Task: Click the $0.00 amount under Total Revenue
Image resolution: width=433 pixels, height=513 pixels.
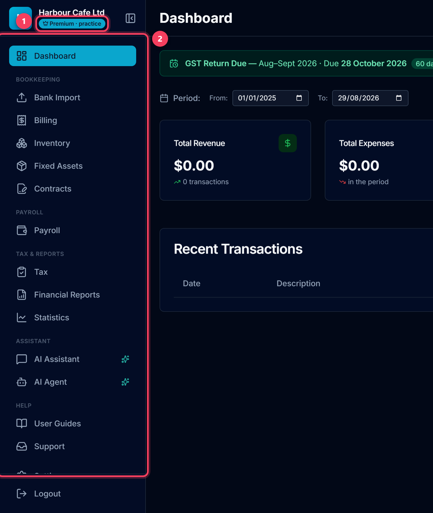Action: (194, 166)
